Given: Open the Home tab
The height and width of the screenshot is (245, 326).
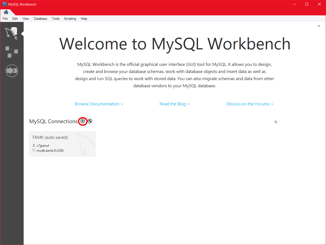Looking at the screenshot, I should click(x=6, y=12).
